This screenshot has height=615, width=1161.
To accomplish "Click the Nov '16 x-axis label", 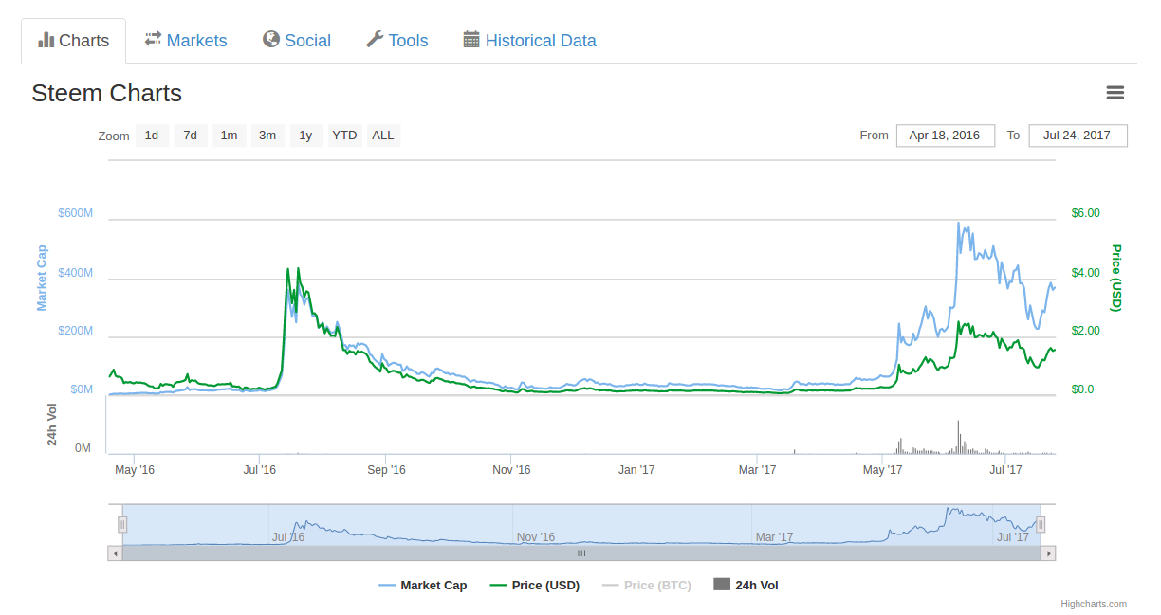I will pyautogui.click(x=511, y=469).
